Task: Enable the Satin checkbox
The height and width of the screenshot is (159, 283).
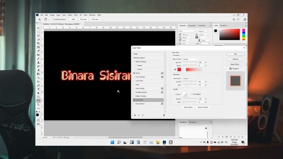Action: tap(134, 84)
